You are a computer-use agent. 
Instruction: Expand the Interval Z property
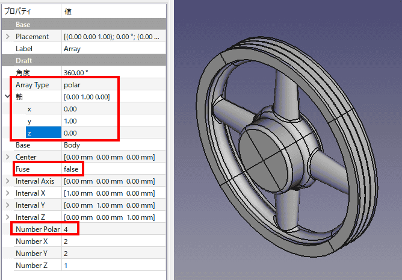point(7,217)
